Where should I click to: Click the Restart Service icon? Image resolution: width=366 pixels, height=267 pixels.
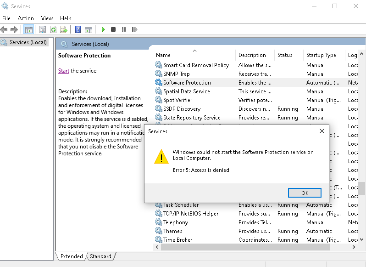click(134, 29)
